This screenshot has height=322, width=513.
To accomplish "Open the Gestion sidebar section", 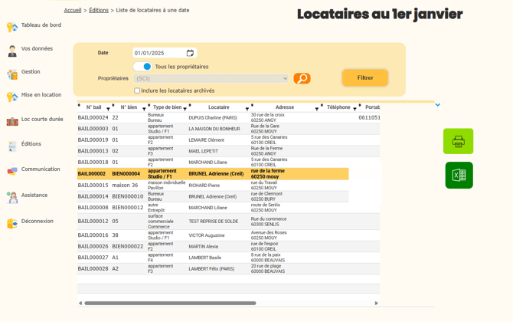I will (31, 72).
